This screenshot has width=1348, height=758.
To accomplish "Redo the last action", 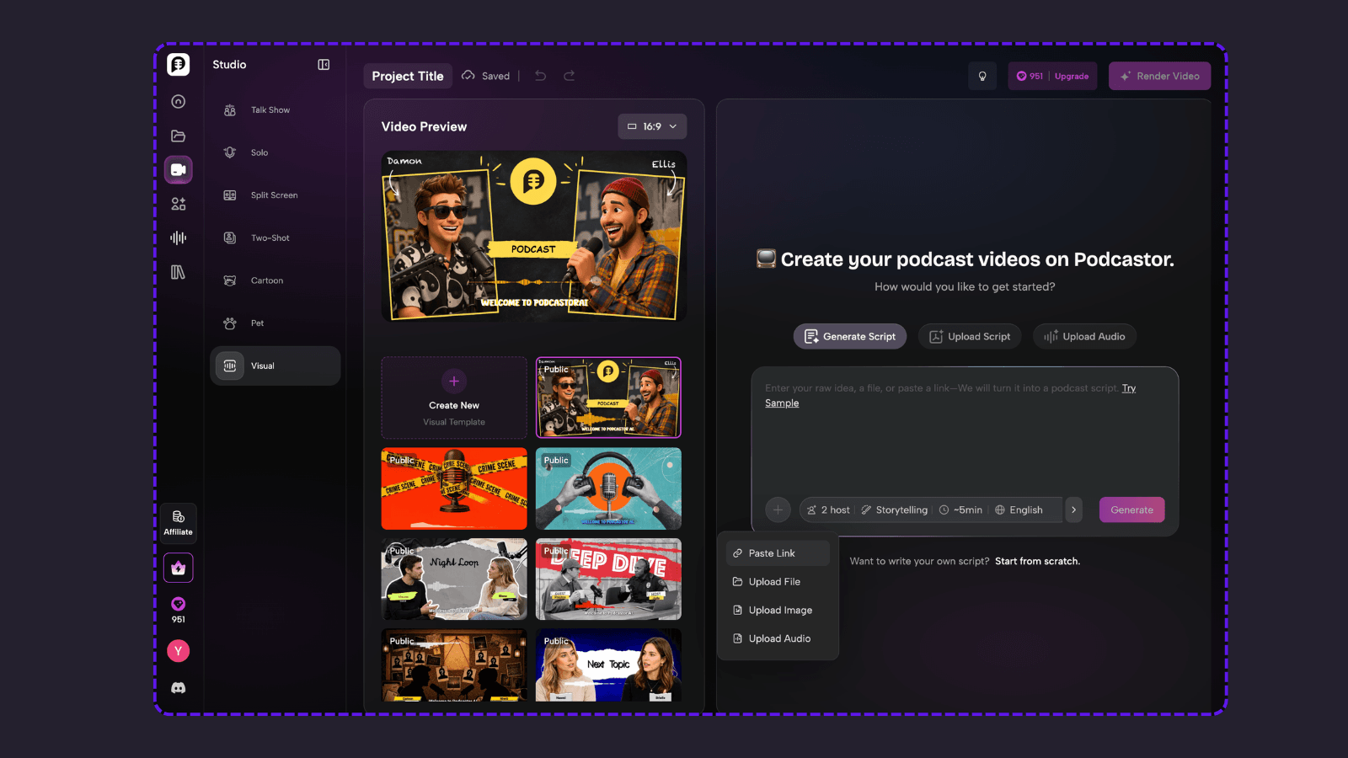I will [x=570, y=76].
